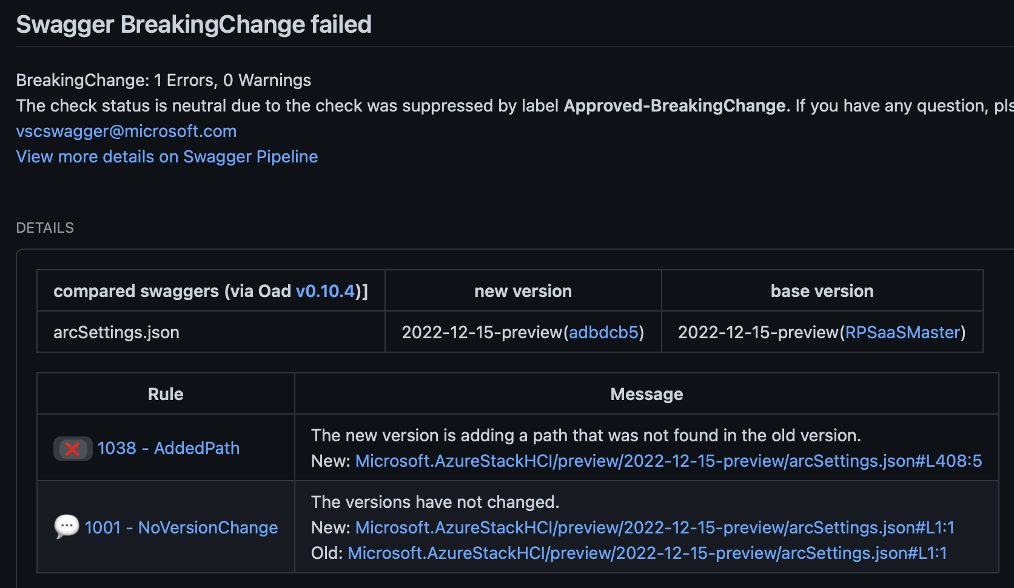
Task: Click the Swagger BreakingChange failed heading
Action: (193, 25)
